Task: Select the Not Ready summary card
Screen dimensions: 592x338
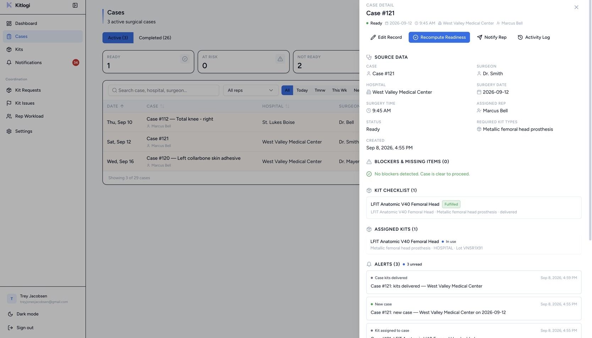Action: 327,62
